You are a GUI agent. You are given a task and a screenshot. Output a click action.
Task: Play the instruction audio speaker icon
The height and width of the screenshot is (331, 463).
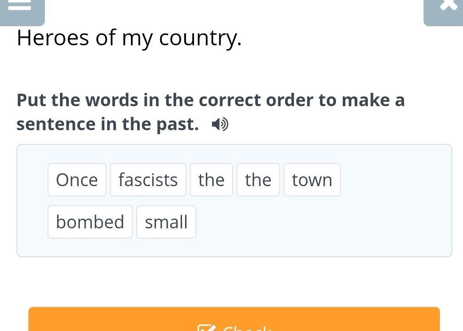(220, 124)
